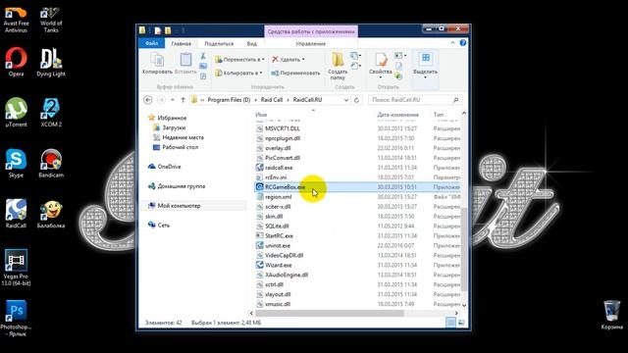Select the Bandicam desktop icon
The image size is (628, 353).
point(51,163)
